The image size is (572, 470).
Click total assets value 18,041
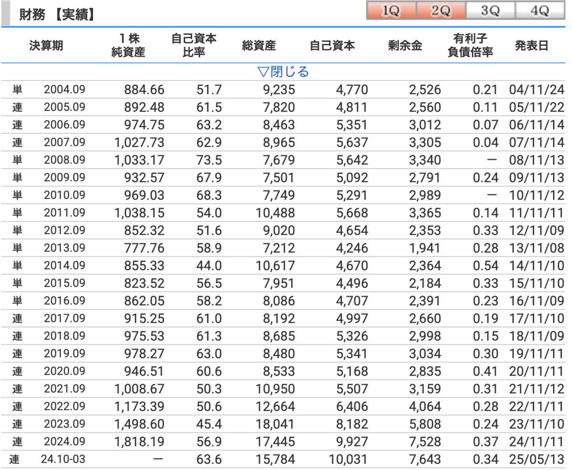[275, 424]
